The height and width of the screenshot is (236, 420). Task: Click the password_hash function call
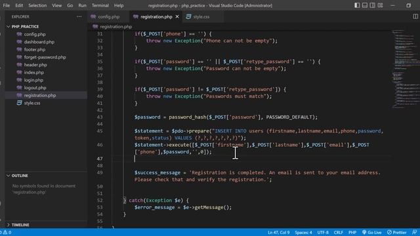(188, 117)
